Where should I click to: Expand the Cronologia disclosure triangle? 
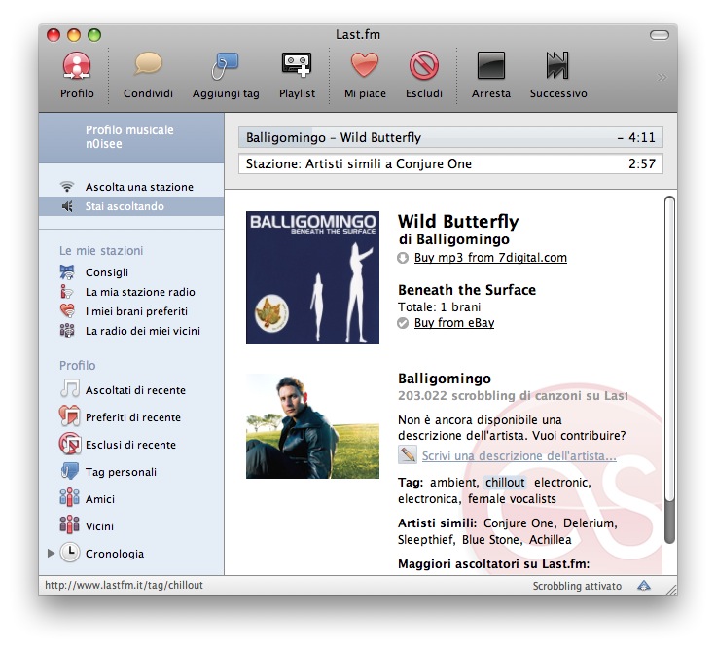pyautogui.click(x=52, y=553)
